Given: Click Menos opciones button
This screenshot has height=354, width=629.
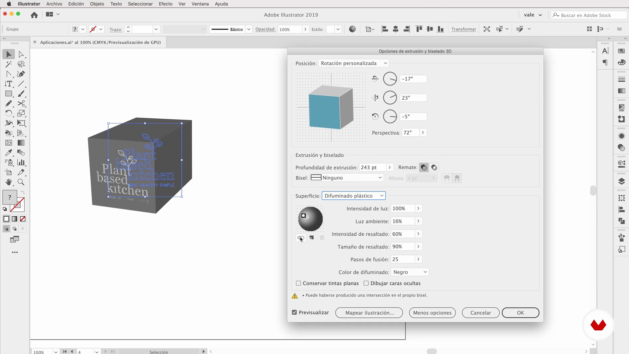Looking at the screenshot, I should pos(432,313).
